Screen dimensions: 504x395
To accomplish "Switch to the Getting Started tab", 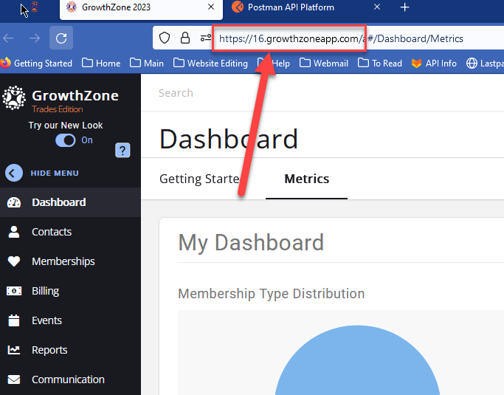I will coord(199,179).
